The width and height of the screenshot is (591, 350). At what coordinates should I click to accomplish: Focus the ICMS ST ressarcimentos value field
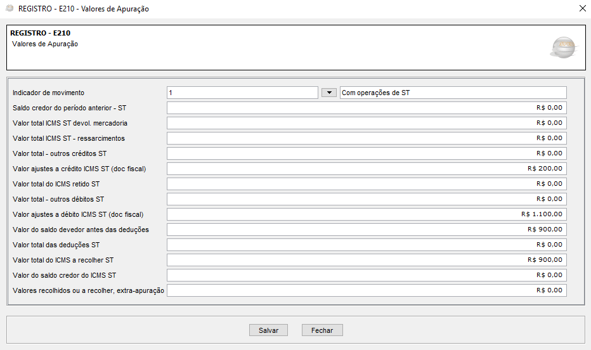pyautogui.click(x=366, y=138)
